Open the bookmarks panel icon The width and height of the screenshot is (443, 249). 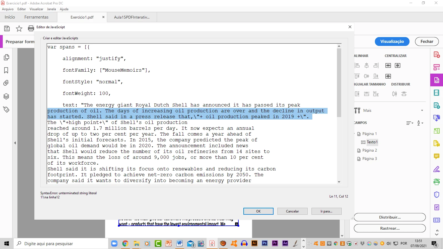pyautogui.click(x=6, y=70)
